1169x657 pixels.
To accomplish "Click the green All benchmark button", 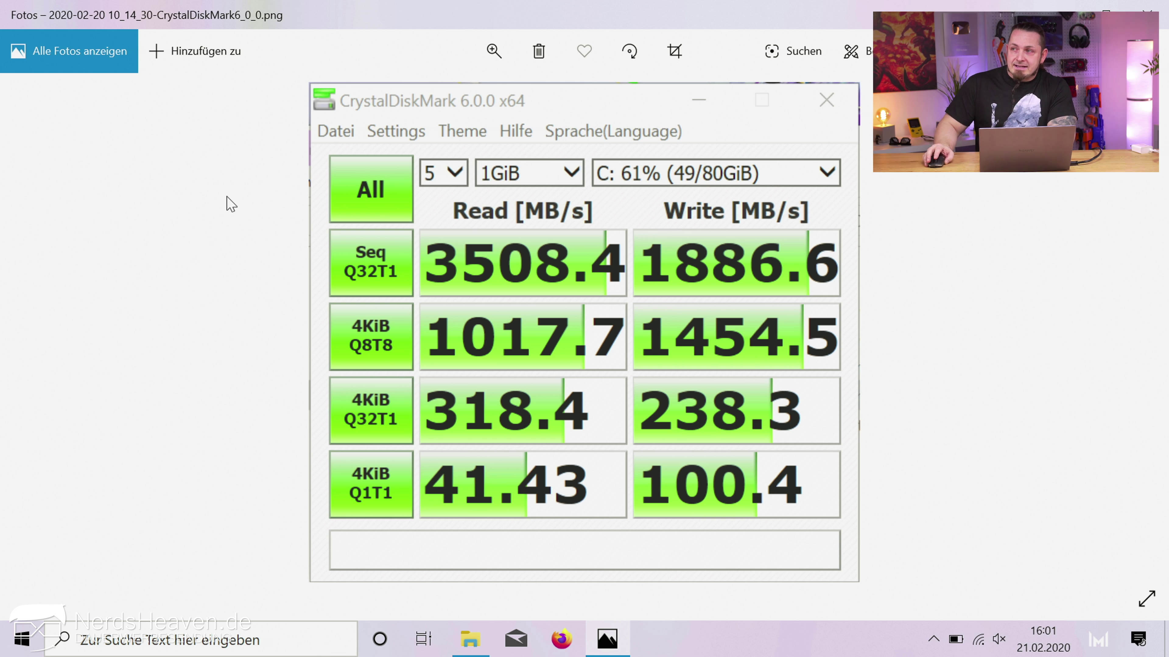I will (371, 189).
